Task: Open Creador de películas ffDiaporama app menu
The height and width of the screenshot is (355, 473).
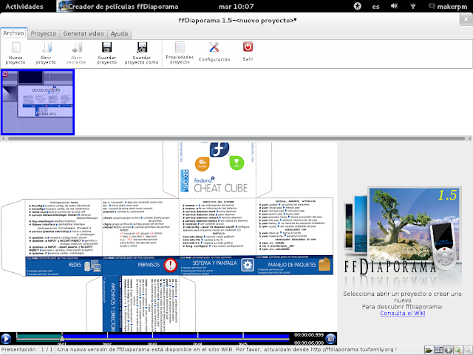Action: pos(118,7)
